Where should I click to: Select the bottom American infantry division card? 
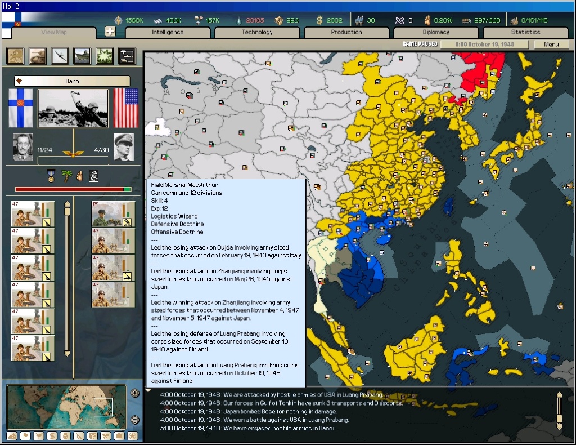[113, 294]
